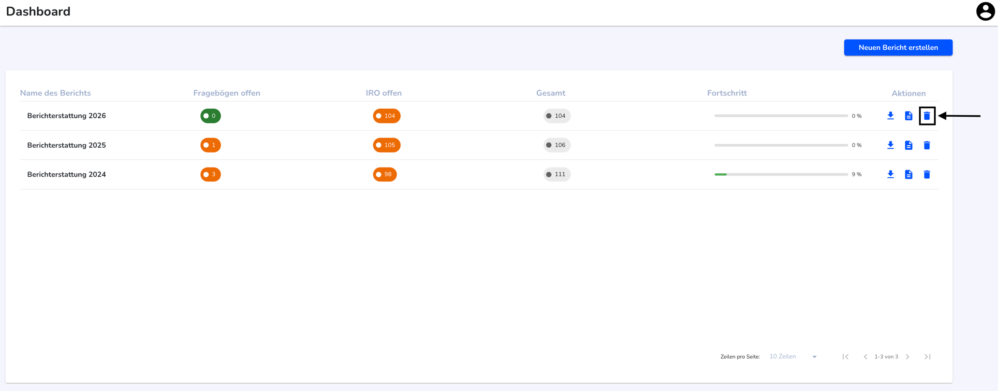Viewport: 998px width, 391px height.
Task: Click the orange 1 Fragebögen badge
Action: (210, 145)
